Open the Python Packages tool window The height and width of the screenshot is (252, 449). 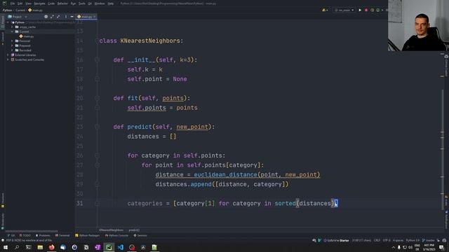tap(87, 235)
